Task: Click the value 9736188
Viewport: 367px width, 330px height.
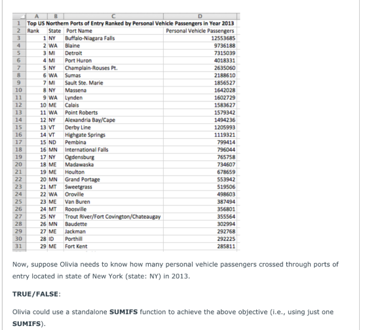Action: tap(225, 46)
